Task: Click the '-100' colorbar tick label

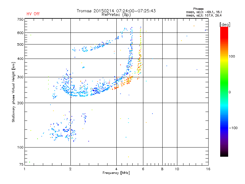Action: (233, 128)
